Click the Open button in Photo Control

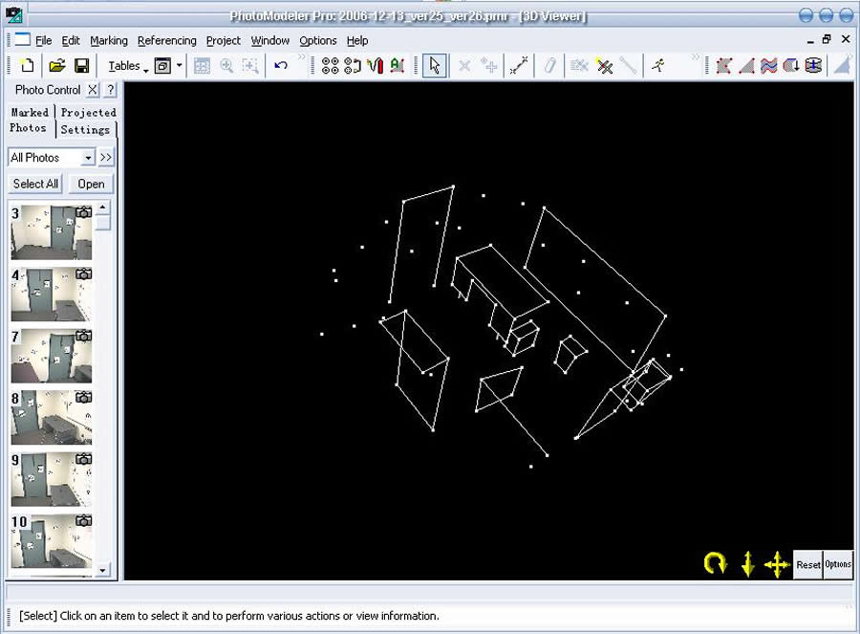[91, 184]
